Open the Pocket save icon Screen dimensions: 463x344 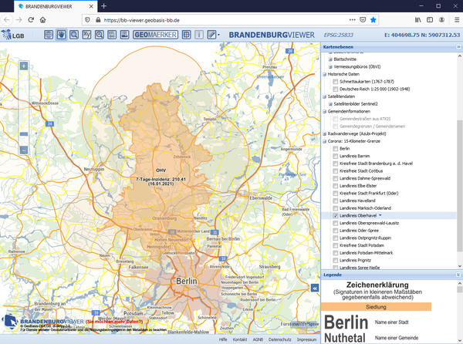point(363,20)
